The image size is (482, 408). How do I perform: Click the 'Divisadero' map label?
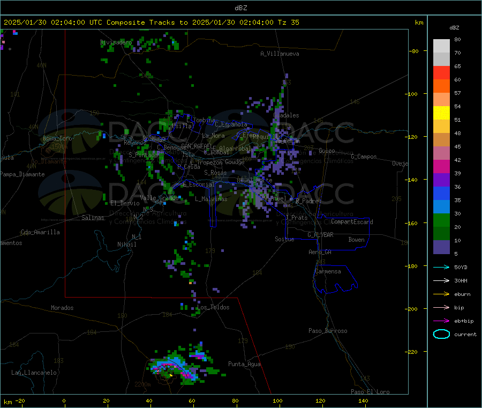point(116,42)
